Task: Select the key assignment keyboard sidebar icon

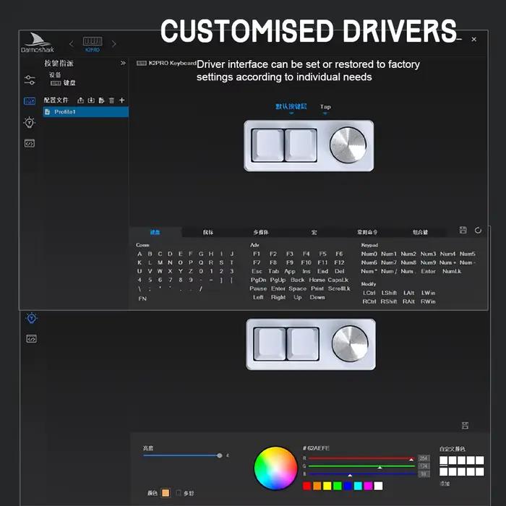Action: click(x=30, y=101)
